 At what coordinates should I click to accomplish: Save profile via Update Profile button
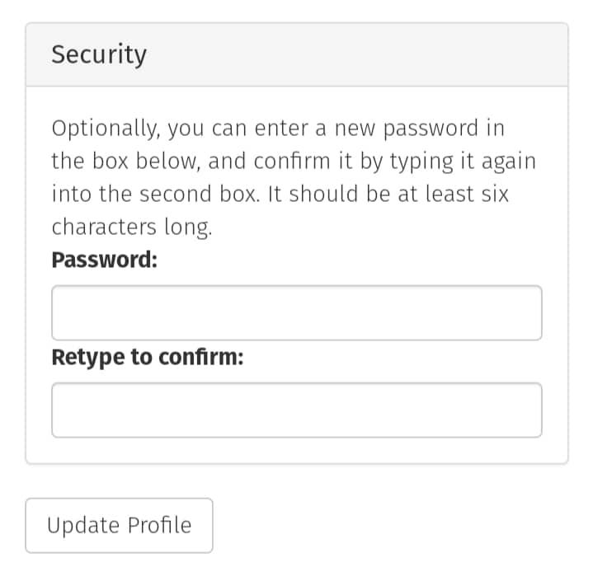(119, 525)
